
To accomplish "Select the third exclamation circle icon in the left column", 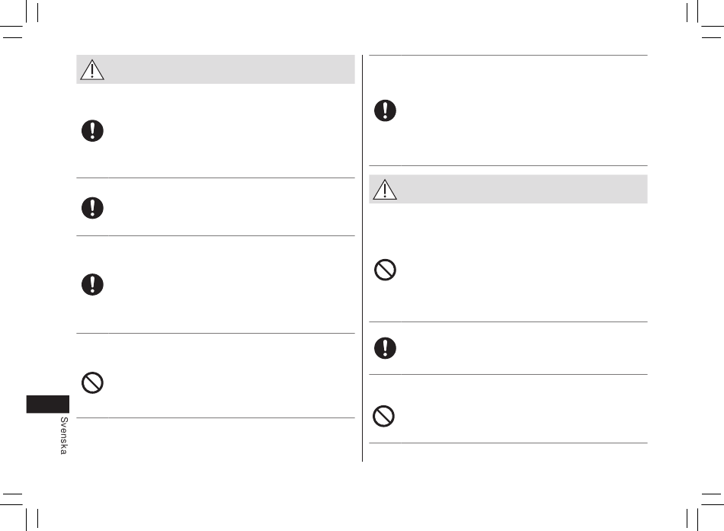I will pyautogui.click(x=92, y=284).
